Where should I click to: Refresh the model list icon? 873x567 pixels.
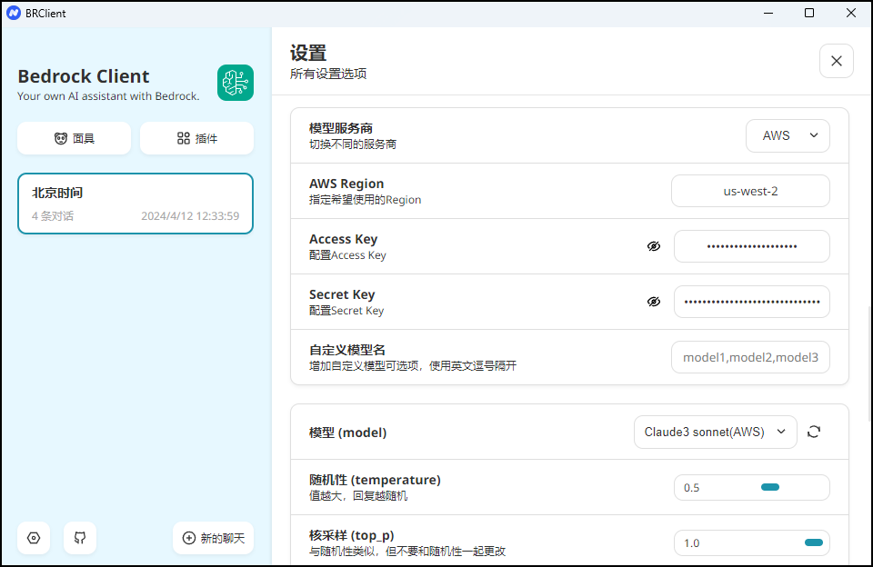814,432
